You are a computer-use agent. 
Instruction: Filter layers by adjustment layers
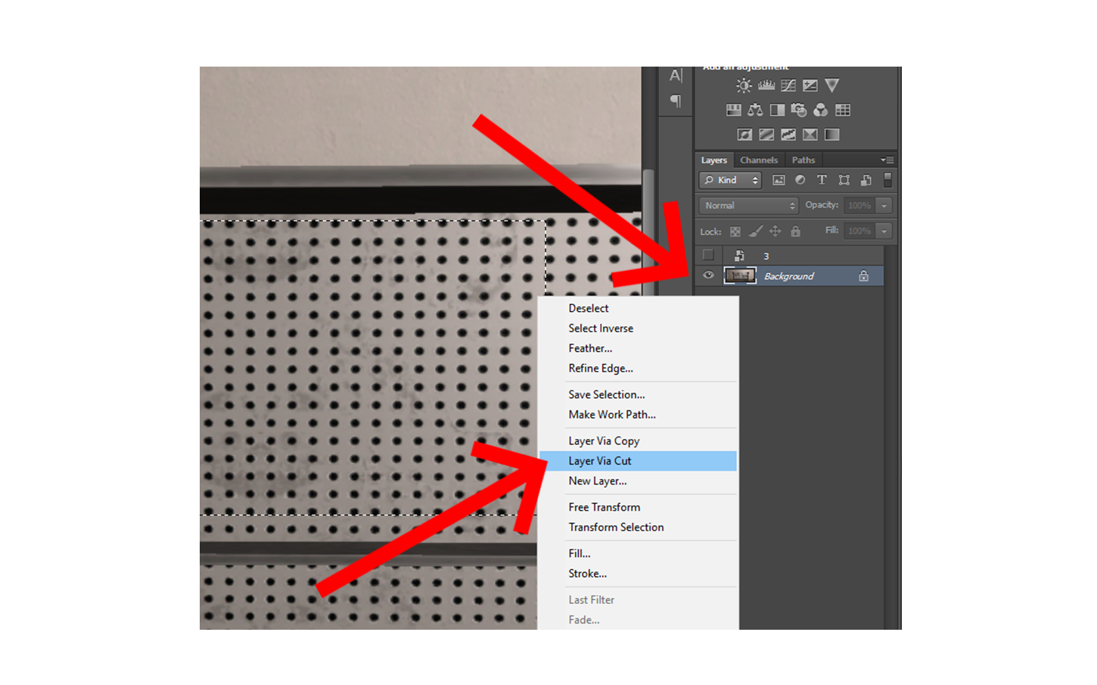(x=800, y=180)
